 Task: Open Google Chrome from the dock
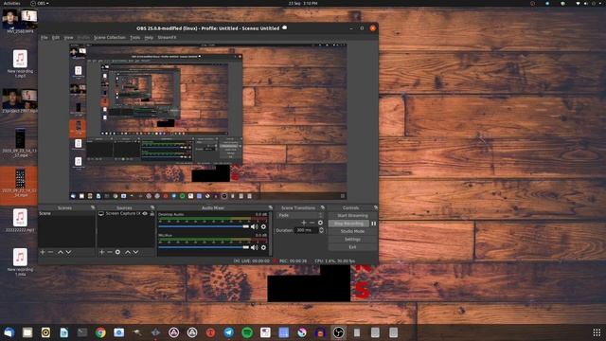100,332
